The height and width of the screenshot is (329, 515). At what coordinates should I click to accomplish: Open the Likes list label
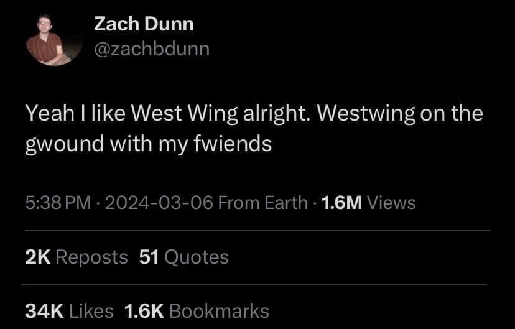coord(91,311)
